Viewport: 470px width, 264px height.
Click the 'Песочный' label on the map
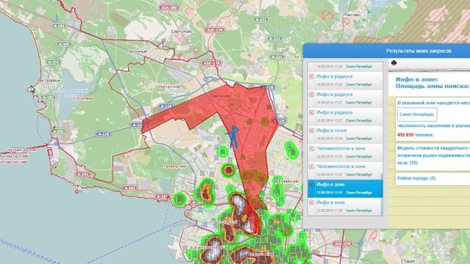[x=137, y=51]
